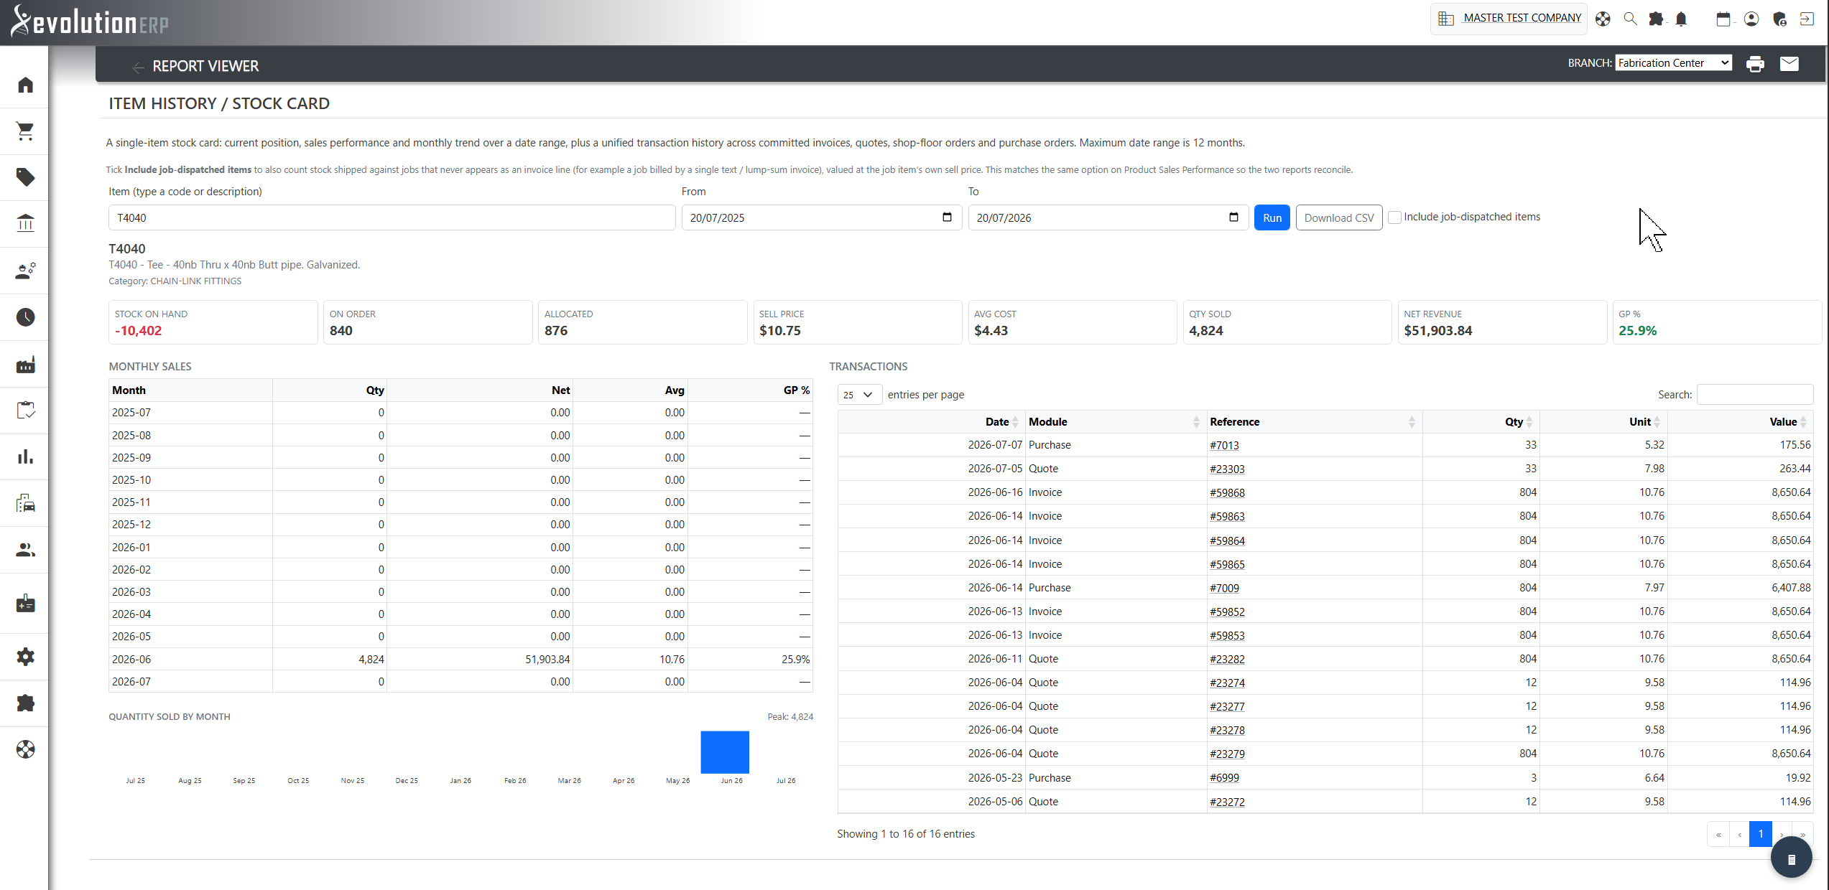Open the settings gear in sidebar
Screen dimensions: 1829x890
tap(25, 657)
